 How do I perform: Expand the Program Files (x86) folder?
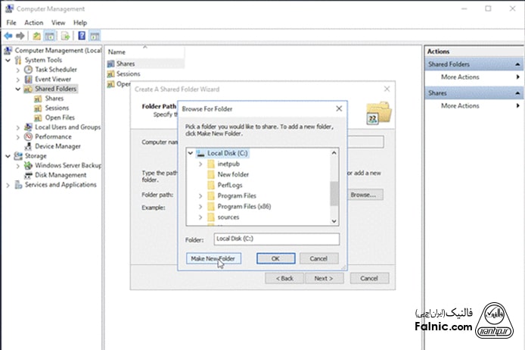point(200,207)
